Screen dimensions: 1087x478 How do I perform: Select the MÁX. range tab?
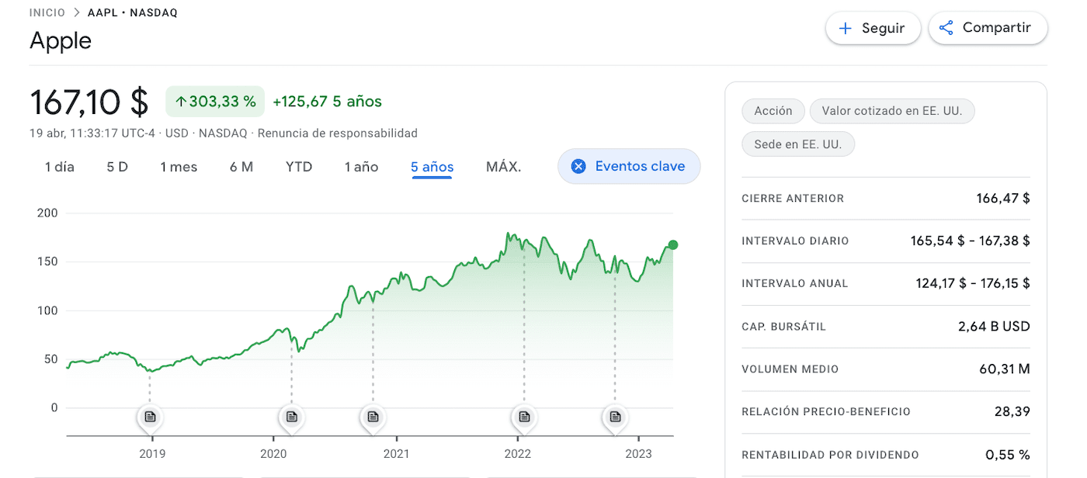pos(504,167)
